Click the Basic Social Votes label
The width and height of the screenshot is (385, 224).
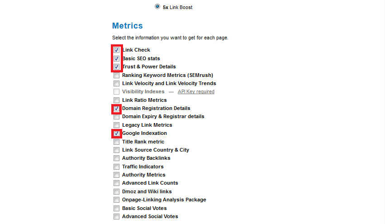pyautogui.click(x=144, y=208)
